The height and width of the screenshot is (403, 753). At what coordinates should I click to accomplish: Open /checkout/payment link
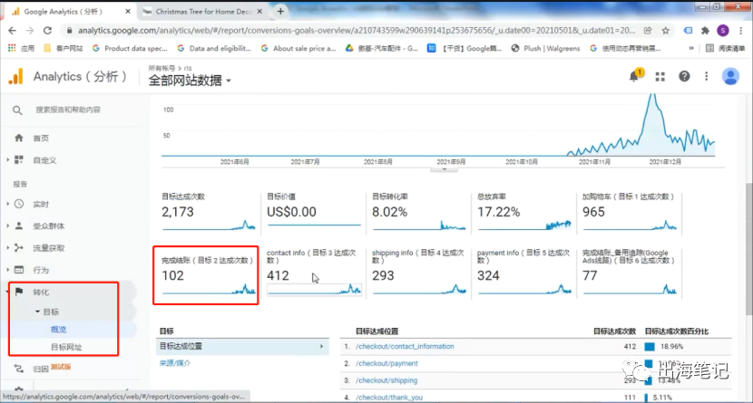[x=386, y=363]
